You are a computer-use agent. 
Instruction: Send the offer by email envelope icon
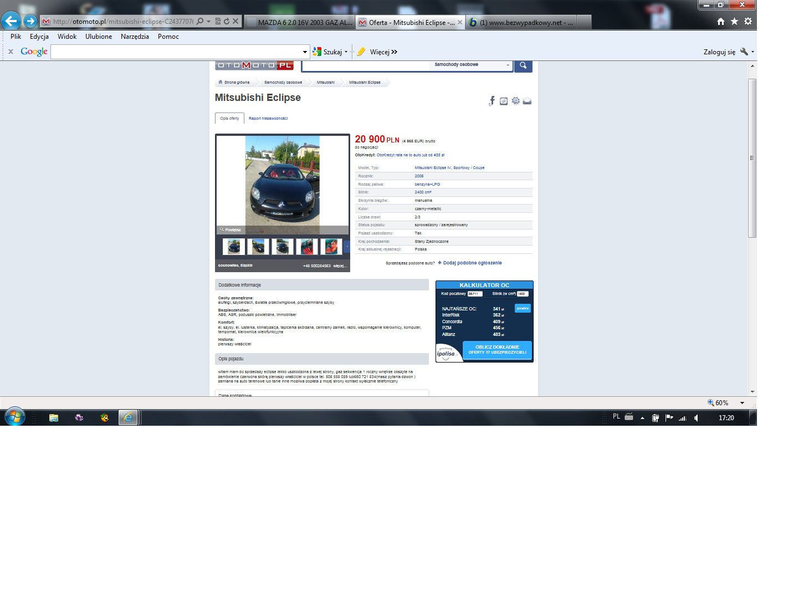(x=527, y=101)
